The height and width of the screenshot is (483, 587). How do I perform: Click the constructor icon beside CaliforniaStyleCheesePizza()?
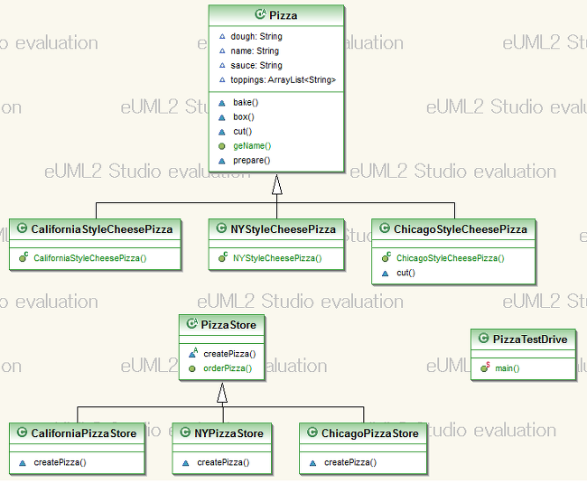pyautogui.click(x=23, y=257)
